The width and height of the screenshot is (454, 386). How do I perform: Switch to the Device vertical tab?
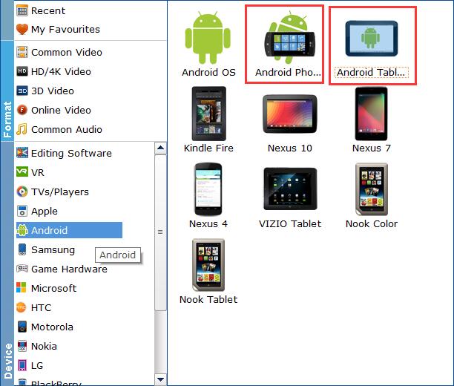tap(7, 264)
